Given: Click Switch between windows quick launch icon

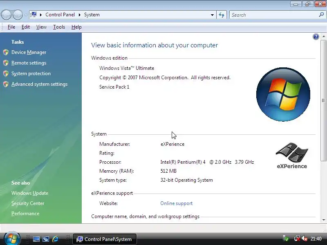Looking at the screenshot, I should [x=46, y=239].
